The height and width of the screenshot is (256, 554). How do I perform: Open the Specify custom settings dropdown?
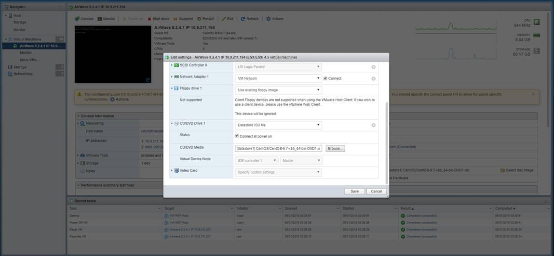click(x=278, y=172)
